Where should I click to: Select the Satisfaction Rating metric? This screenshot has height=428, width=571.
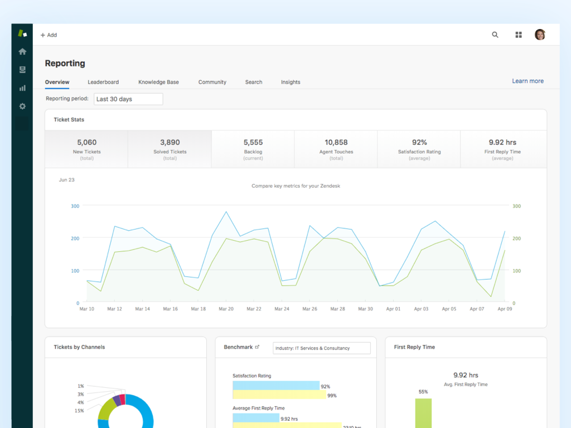tap(419, 149)
